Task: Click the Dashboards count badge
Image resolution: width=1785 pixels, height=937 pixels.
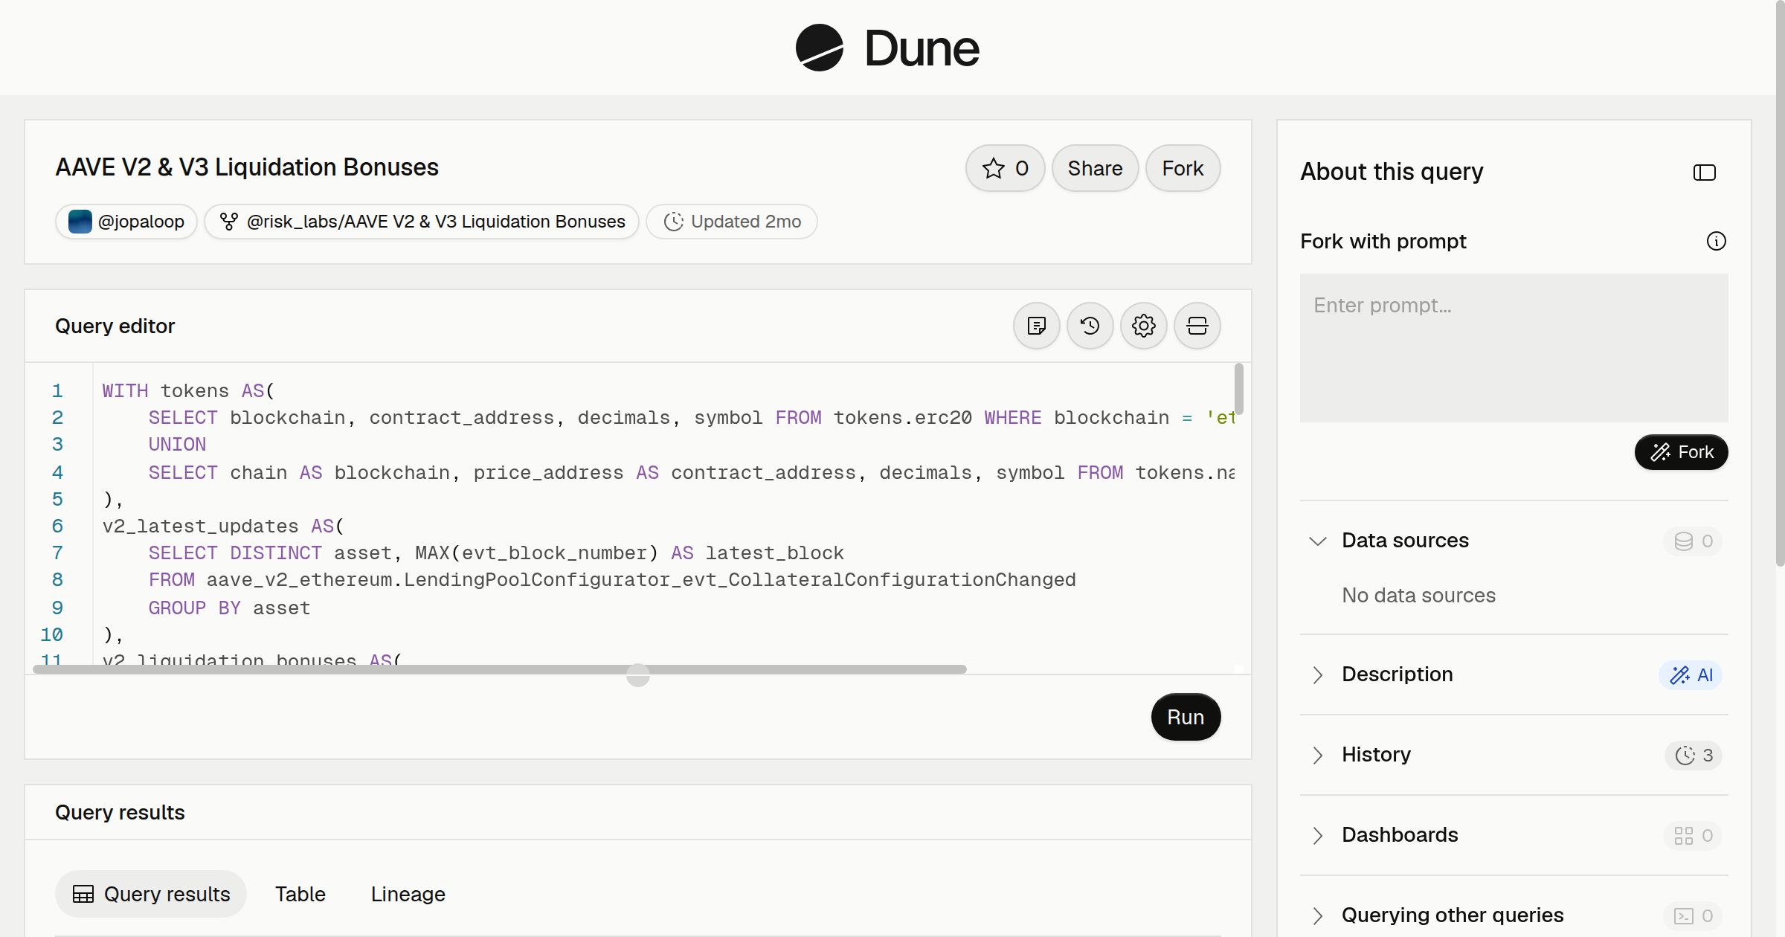Action: (1693, 835)
